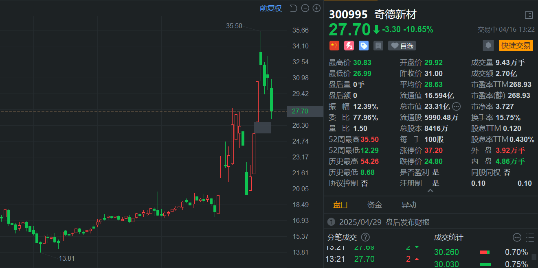Switch to the 资金 tab
The height and width of the screenshot is (268, 538).
click(x=374, y=205)
